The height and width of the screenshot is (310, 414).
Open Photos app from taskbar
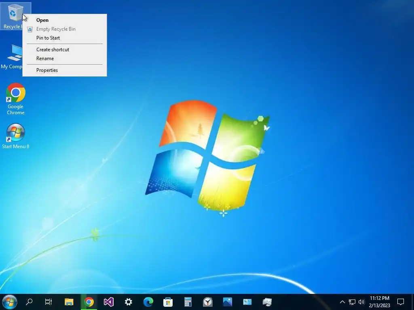227,302
